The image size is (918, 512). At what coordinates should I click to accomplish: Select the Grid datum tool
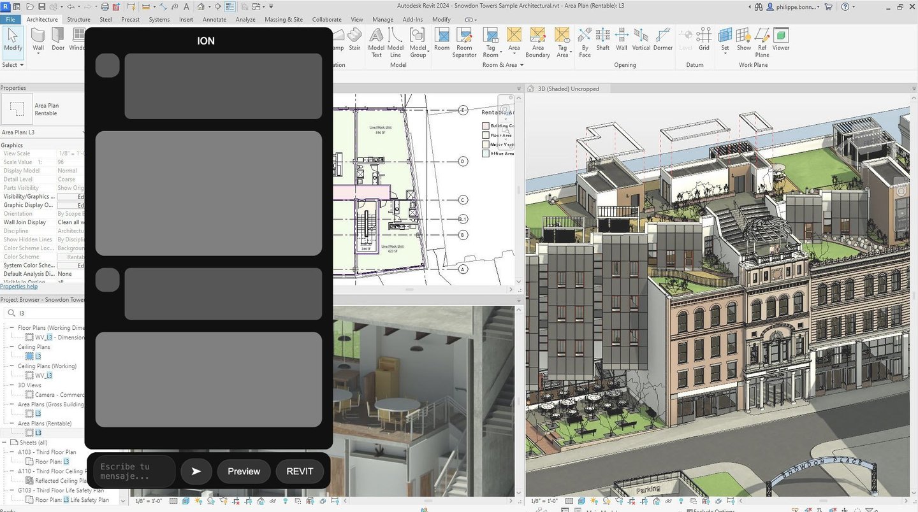coord(704,39)
